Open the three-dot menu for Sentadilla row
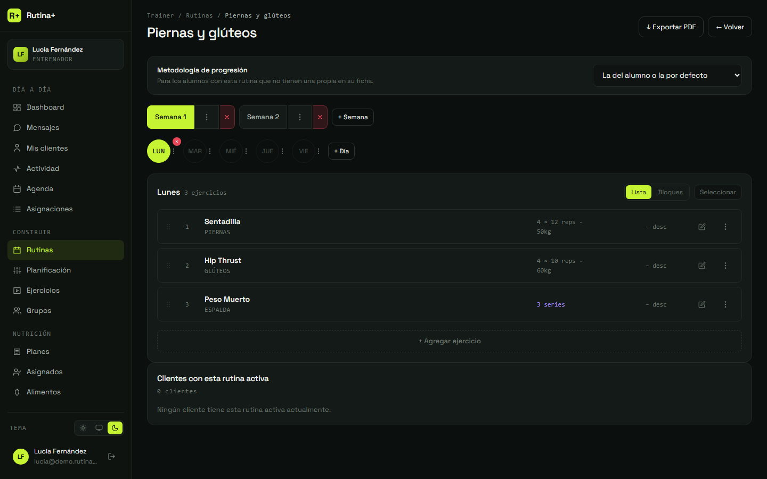Screen dimensions: 767x479 point(725,227)
